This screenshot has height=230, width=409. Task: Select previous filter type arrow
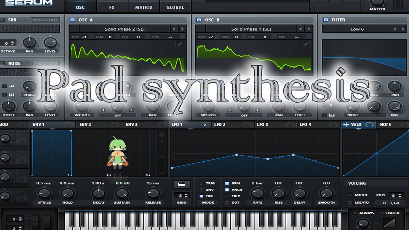click(x=395, y=29)
